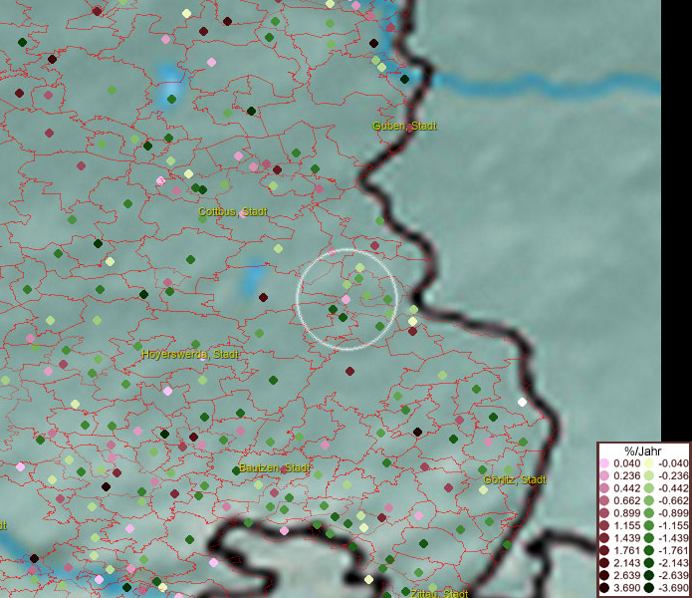
Task: Click the marker on the Bautzen, Stadt label
Action: [x=283, y=469]
